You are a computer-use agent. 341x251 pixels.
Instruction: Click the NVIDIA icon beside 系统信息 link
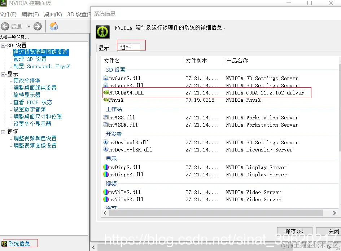click(x=4, y=244)
